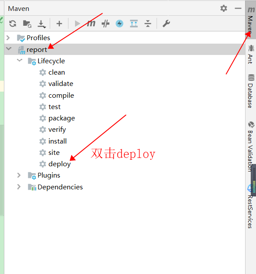Image resolution: width=256 pixels, height=274 pixels.
Task: Click gear icon beside test
Action: [43, 107]
